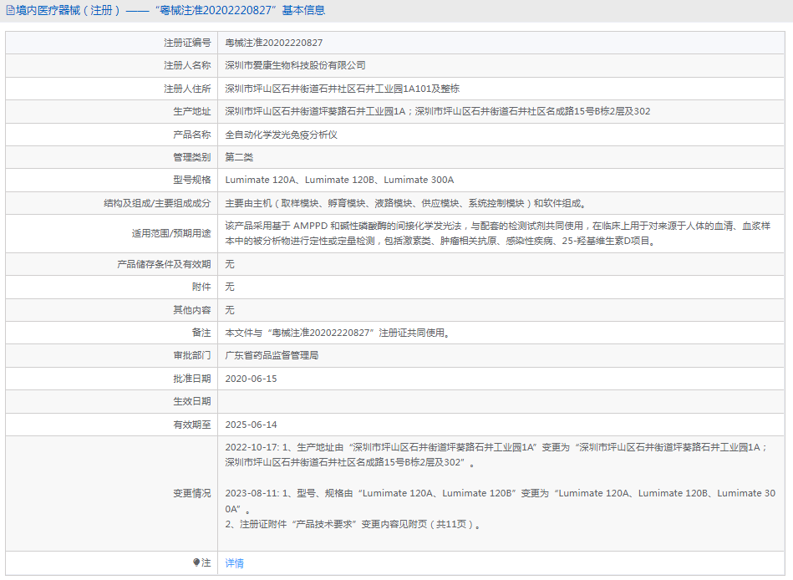Viewport: 793px width, 580px height.
Task: Click the 备注 label
Action: pyautogui.click(x=201, y=333)
